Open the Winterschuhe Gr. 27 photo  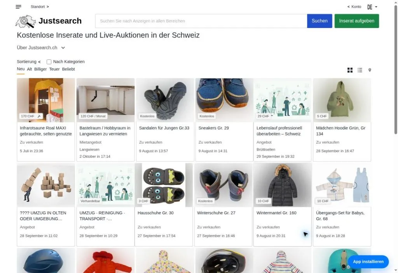click(223, 185)
